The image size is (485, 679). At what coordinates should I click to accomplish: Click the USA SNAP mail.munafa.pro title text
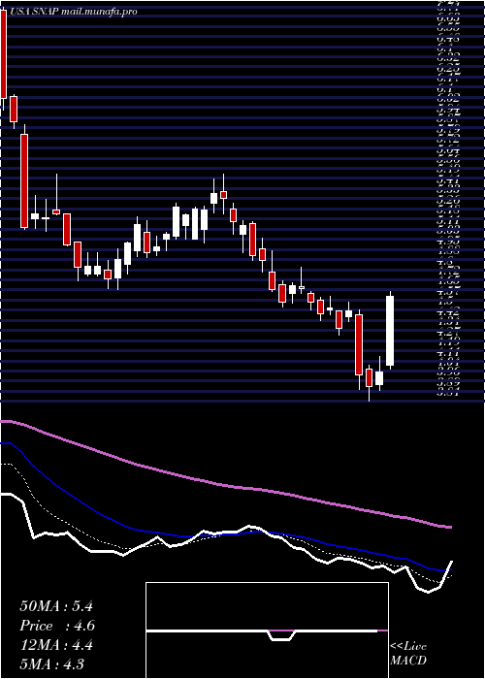pos(73,12)
